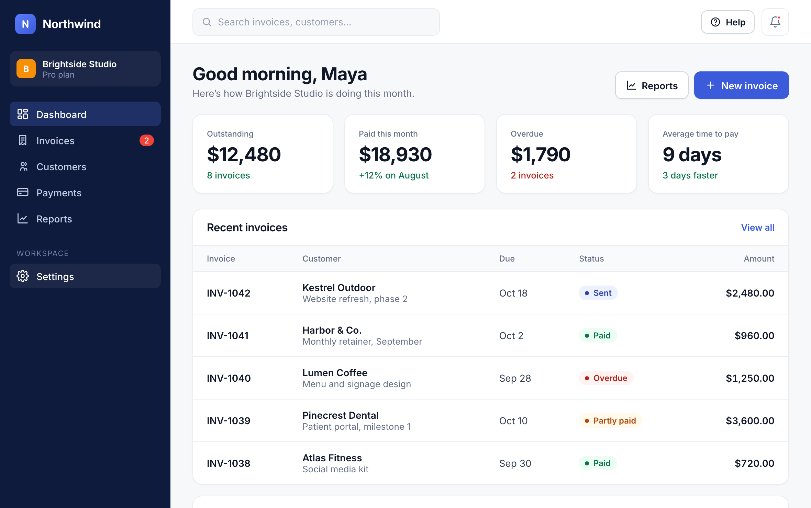Follow the View all link
The width and height of the screenshot is (811, 508).
[758, 228]
